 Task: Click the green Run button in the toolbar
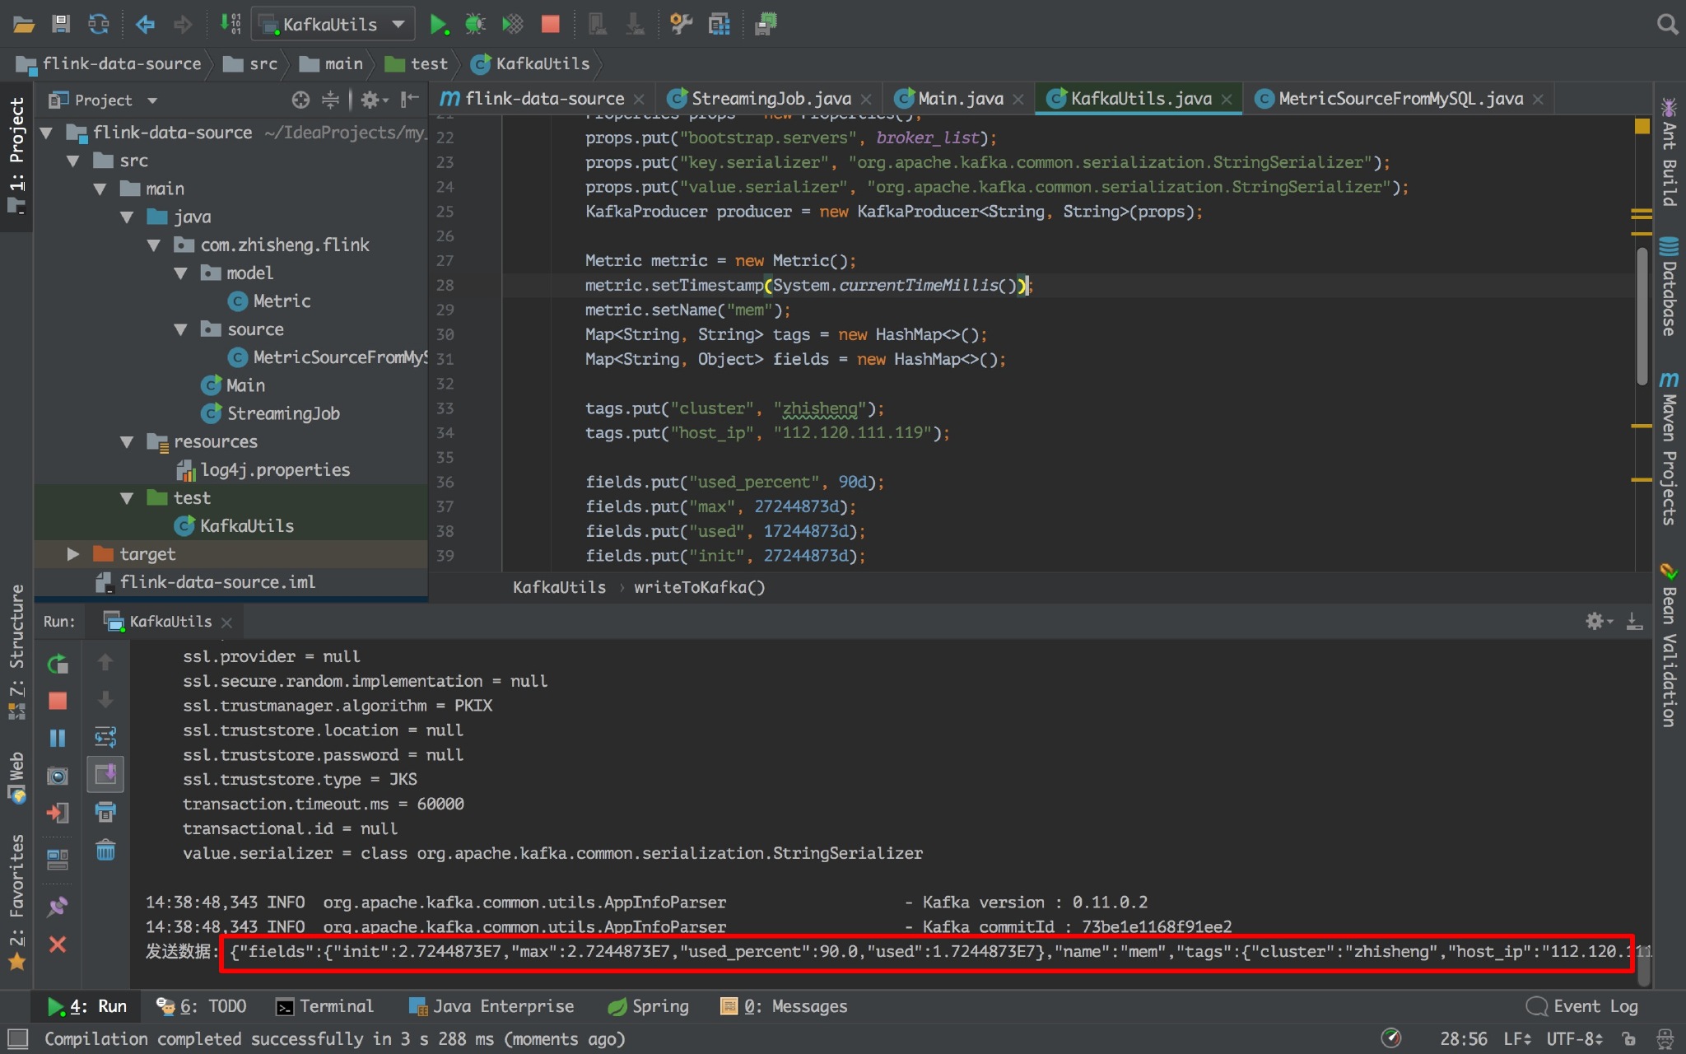(438, 25)
